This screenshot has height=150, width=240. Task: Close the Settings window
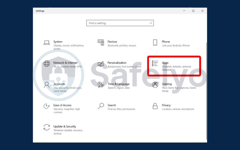coord(202,11)
